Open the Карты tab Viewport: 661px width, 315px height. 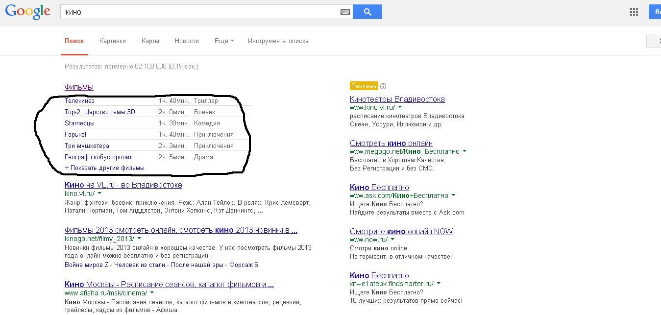click(150, 41)
